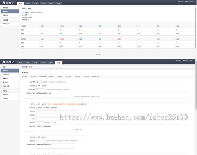Viewport: 197px width, 155px height.
Task: Select 启用 radio for 银行转账
Action: pos(37,137)
